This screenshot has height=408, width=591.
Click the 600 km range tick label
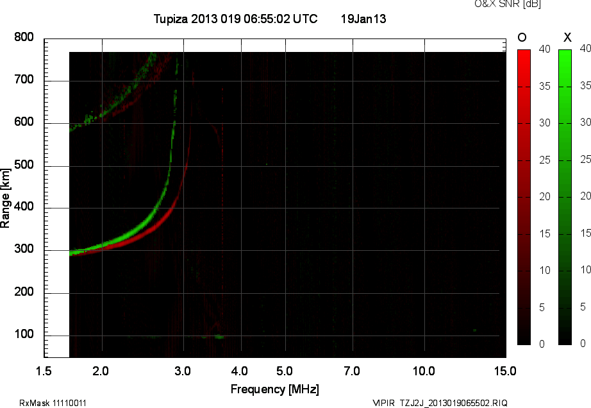click(24, 122)
